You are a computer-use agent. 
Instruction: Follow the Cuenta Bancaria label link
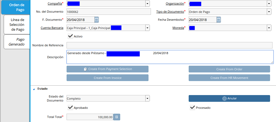[52, 28]
